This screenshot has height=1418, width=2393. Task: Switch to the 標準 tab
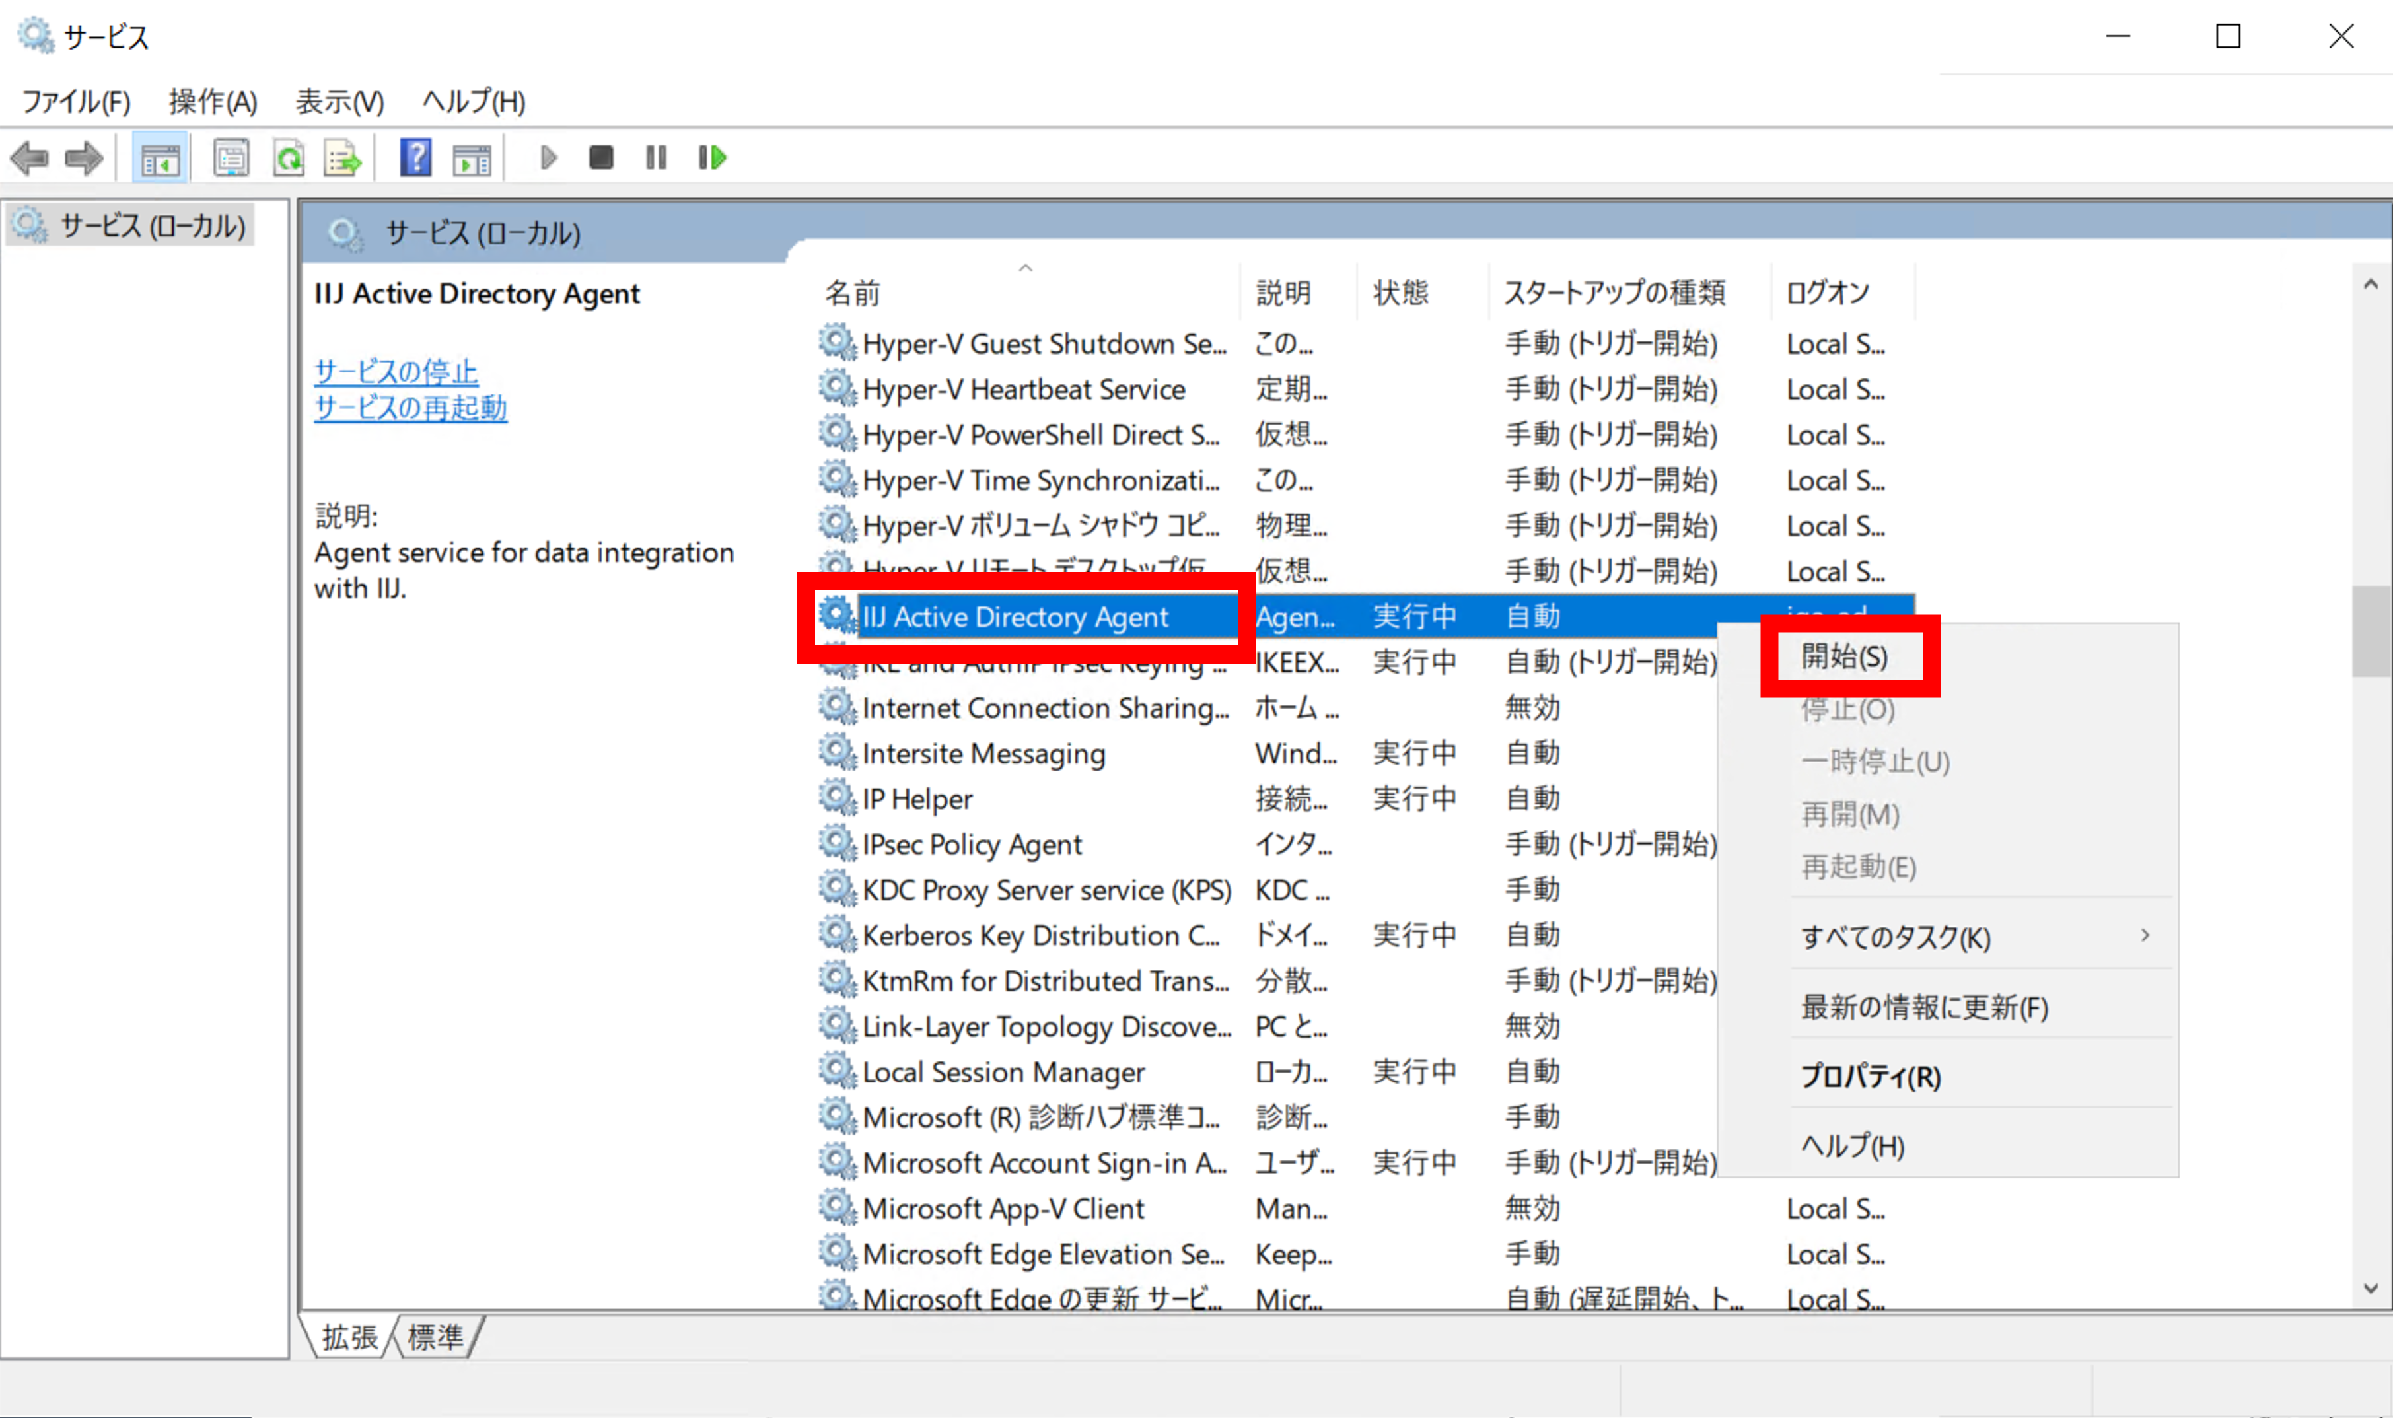click(436, 1337)
